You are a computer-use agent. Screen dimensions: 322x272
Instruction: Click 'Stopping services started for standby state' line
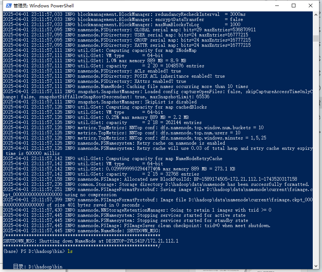(x=126, y=220)
